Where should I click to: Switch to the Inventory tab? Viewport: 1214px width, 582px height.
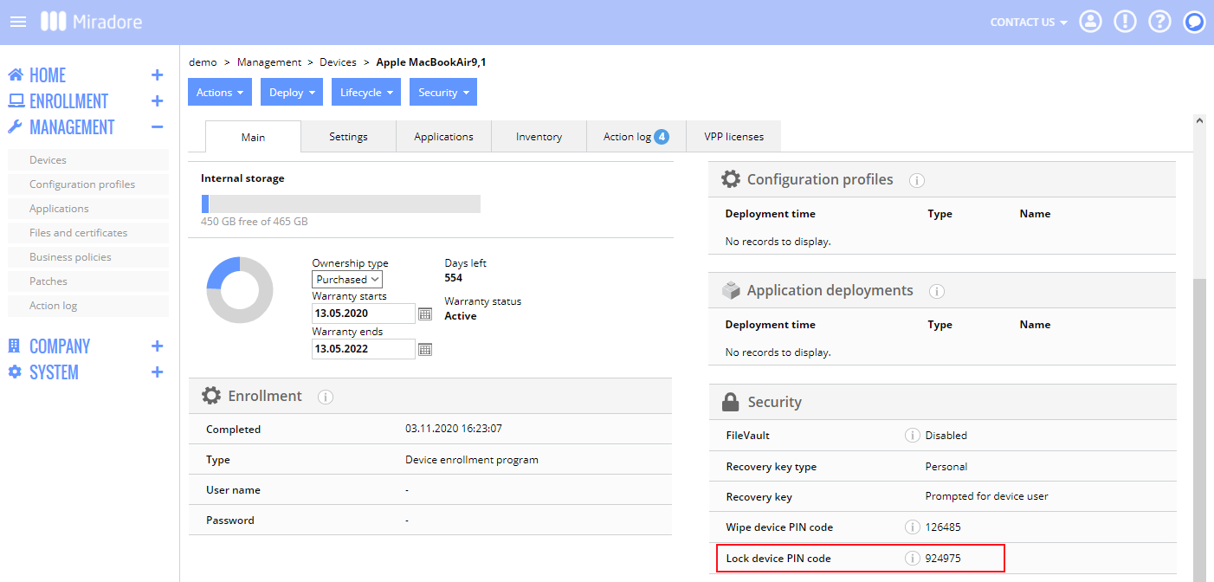pos(539,137)
